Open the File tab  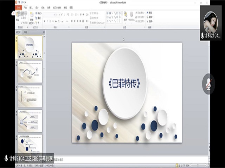pyautogui.click(x=19, y=7)
